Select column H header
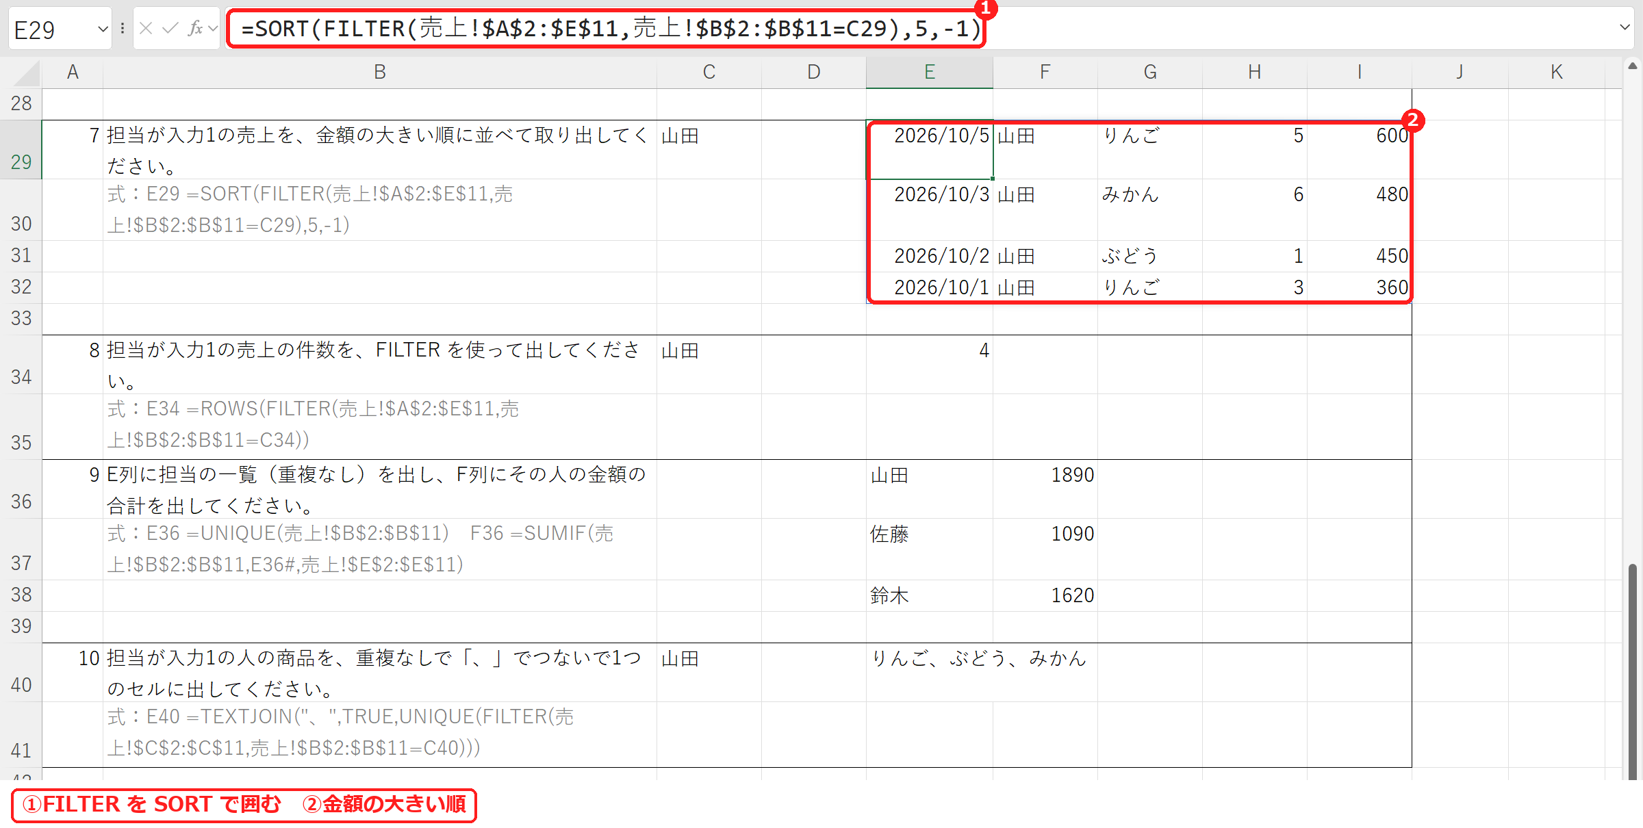 coord(1255,72)
